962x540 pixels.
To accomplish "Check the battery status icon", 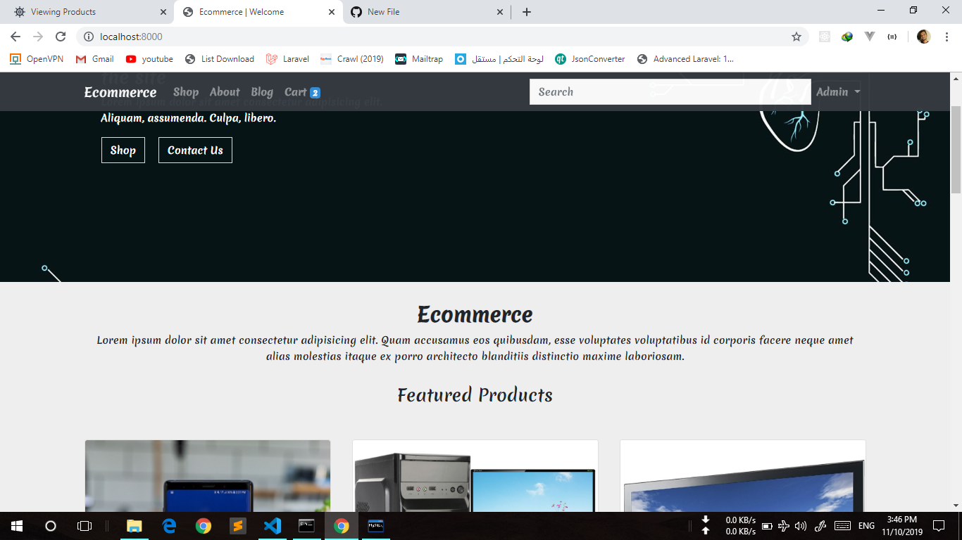I will [x=768, y=526].
